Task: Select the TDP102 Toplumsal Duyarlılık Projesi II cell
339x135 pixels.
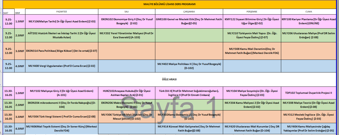Action: click(x=309, y=93)
